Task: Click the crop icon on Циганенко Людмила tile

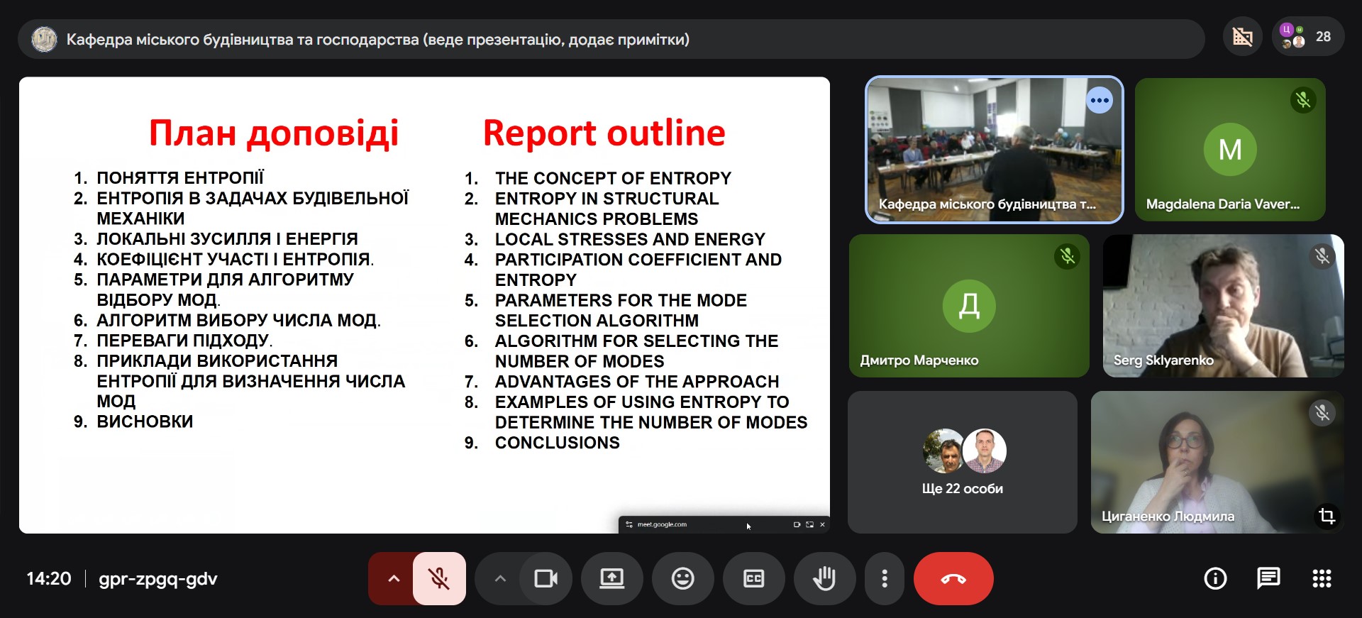Action: (1326, 516)
